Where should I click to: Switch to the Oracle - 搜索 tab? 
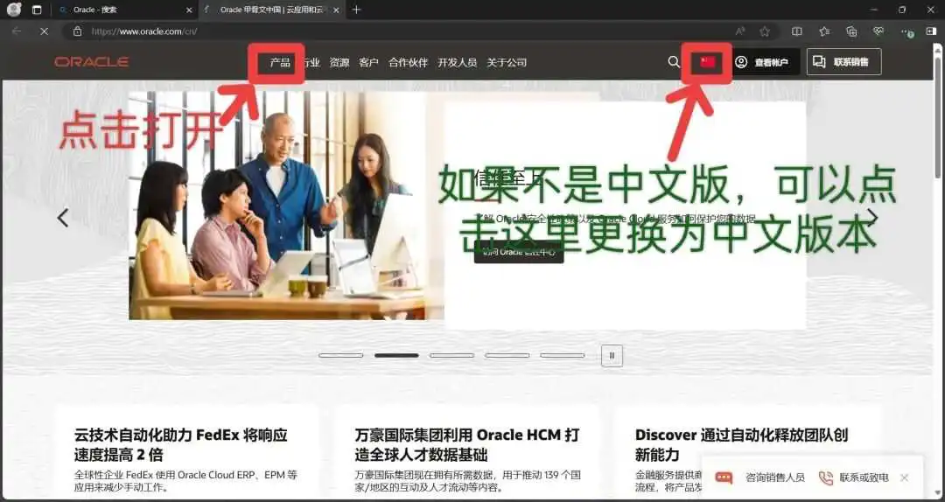pyautogui.click(x=121, y=10)
